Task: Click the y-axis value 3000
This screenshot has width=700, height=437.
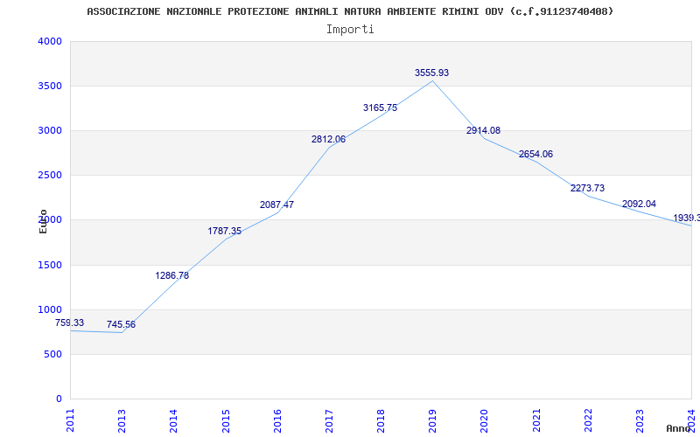Action: pos(50,130)
